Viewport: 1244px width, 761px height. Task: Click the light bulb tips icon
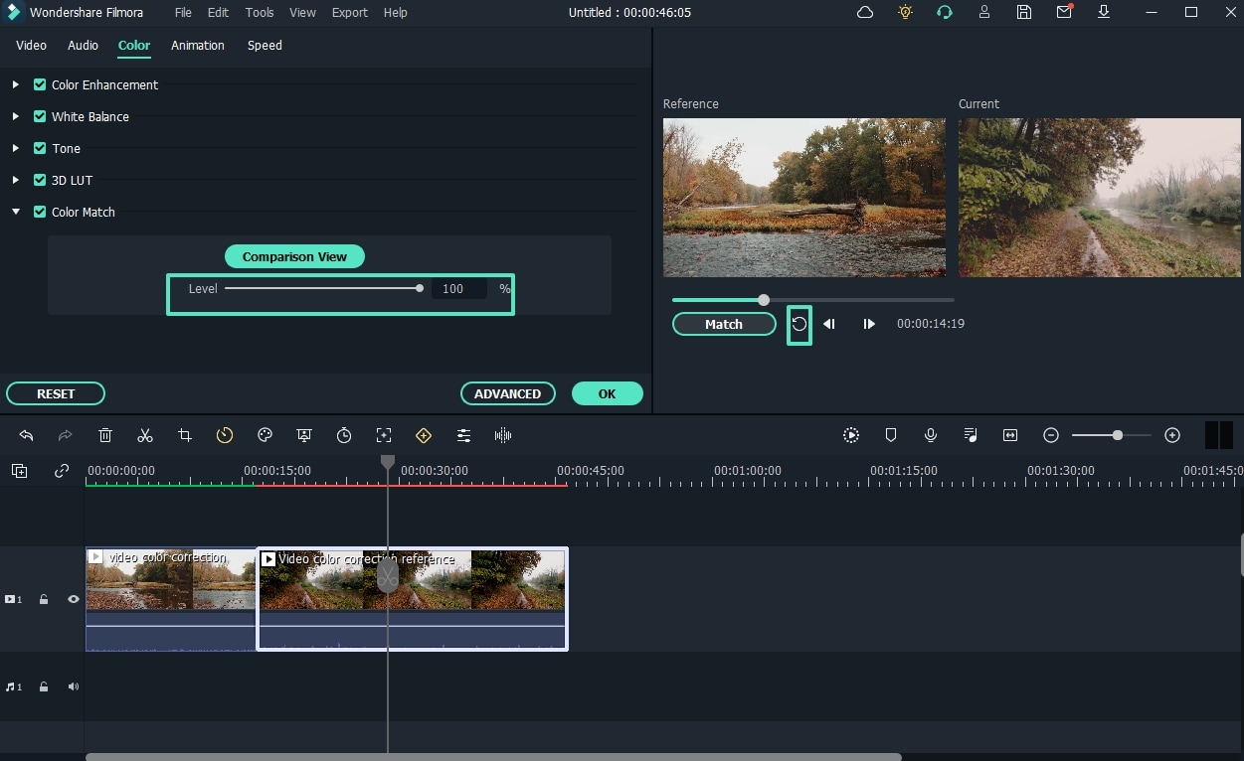click(x=905, y=13)
